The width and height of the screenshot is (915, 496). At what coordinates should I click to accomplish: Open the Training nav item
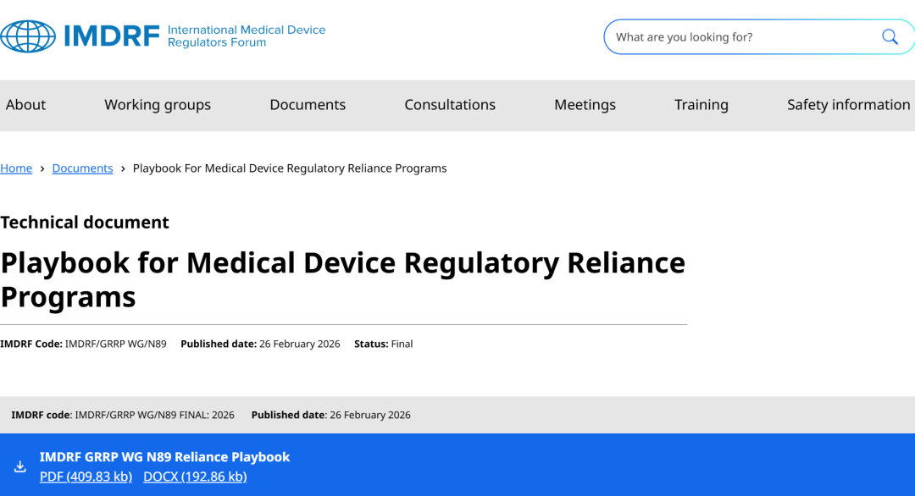click(x=701, y=105)
